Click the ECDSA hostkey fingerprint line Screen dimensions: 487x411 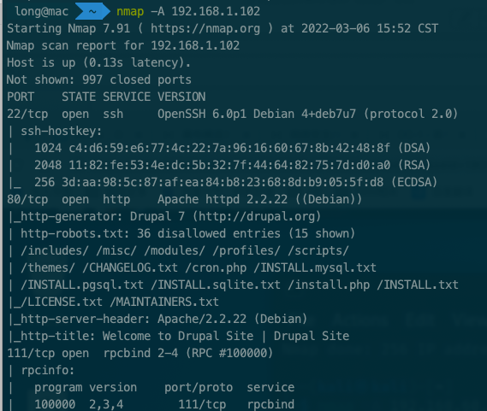click(x=235, y=182)
